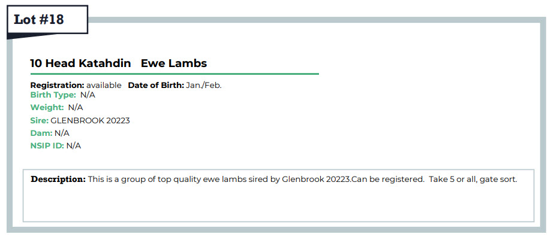Screen dimensions: 560x243
Task: Click the Weight label
Action: (47, 107)
